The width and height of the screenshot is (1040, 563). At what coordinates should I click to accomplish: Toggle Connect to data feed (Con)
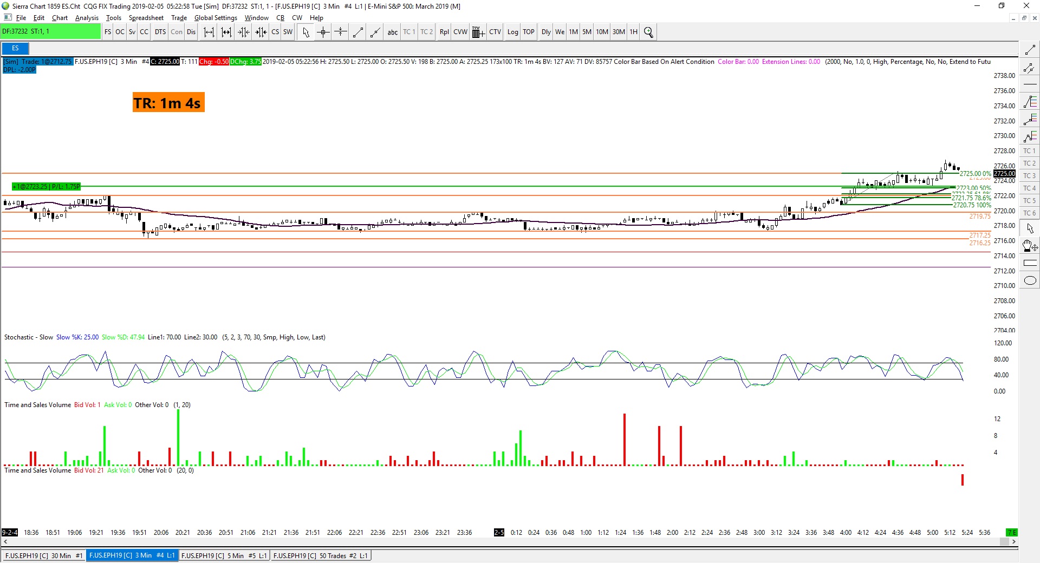click(177, 32)
